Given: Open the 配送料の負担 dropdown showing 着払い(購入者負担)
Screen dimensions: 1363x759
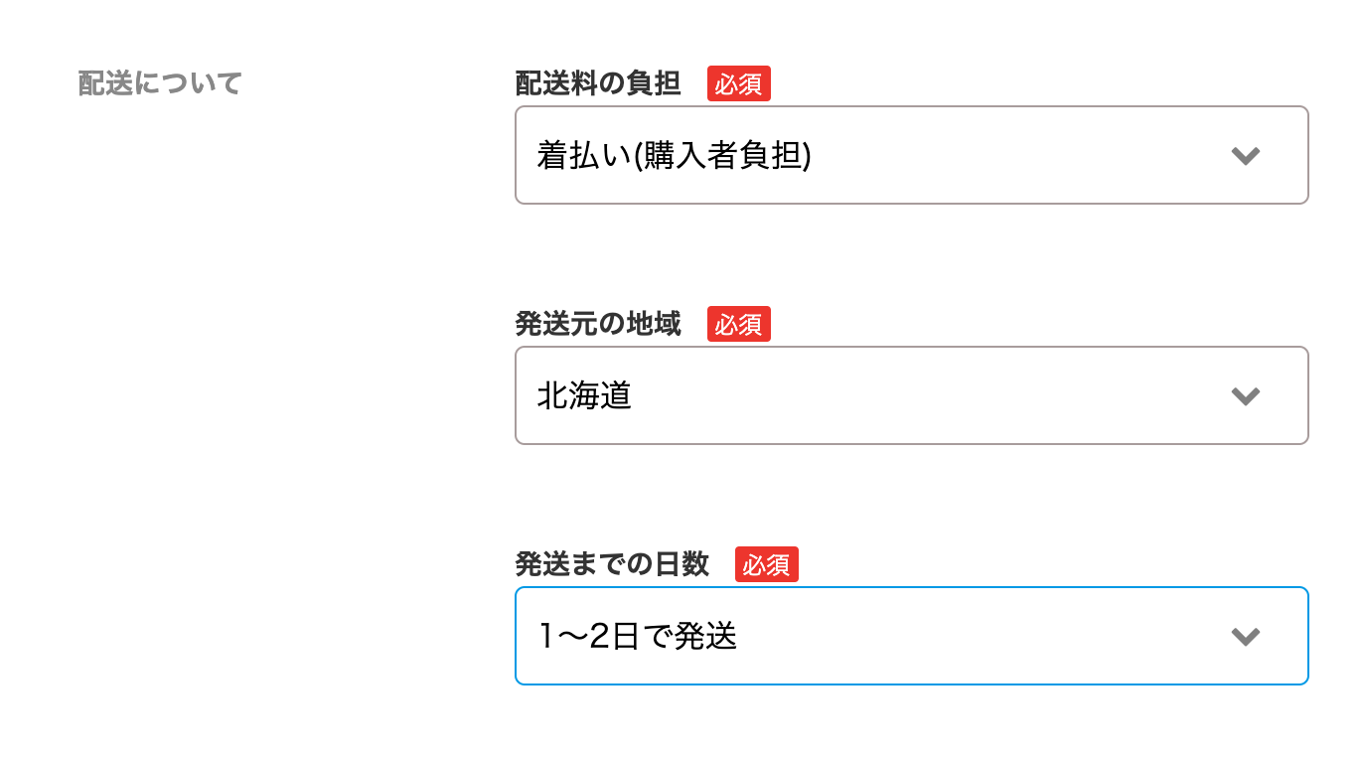Looking at the screenshot, I should [911, 155].
